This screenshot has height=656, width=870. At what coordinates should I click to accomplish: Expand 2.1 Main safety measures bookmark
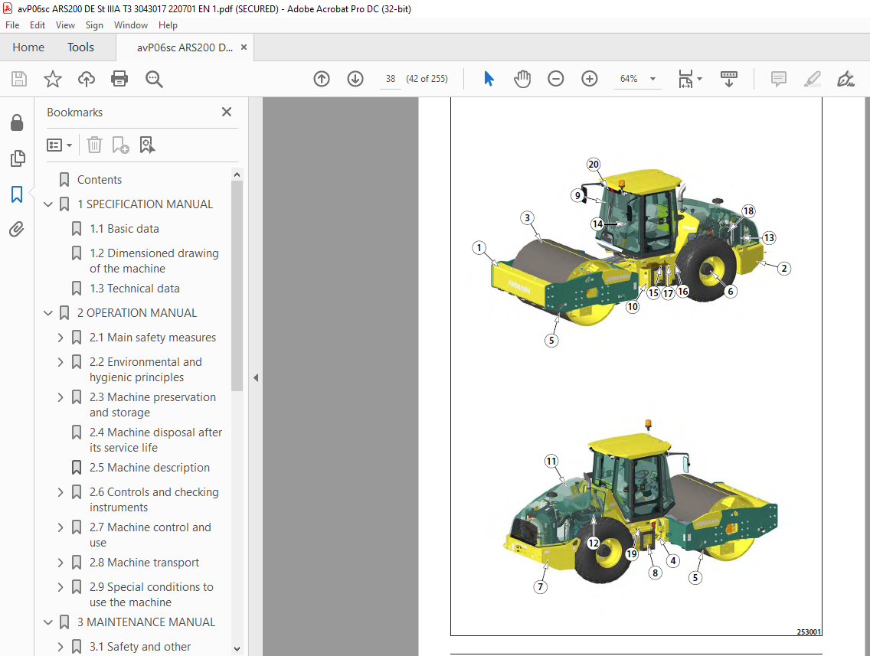pyautogui.click(x=61, y=338)
